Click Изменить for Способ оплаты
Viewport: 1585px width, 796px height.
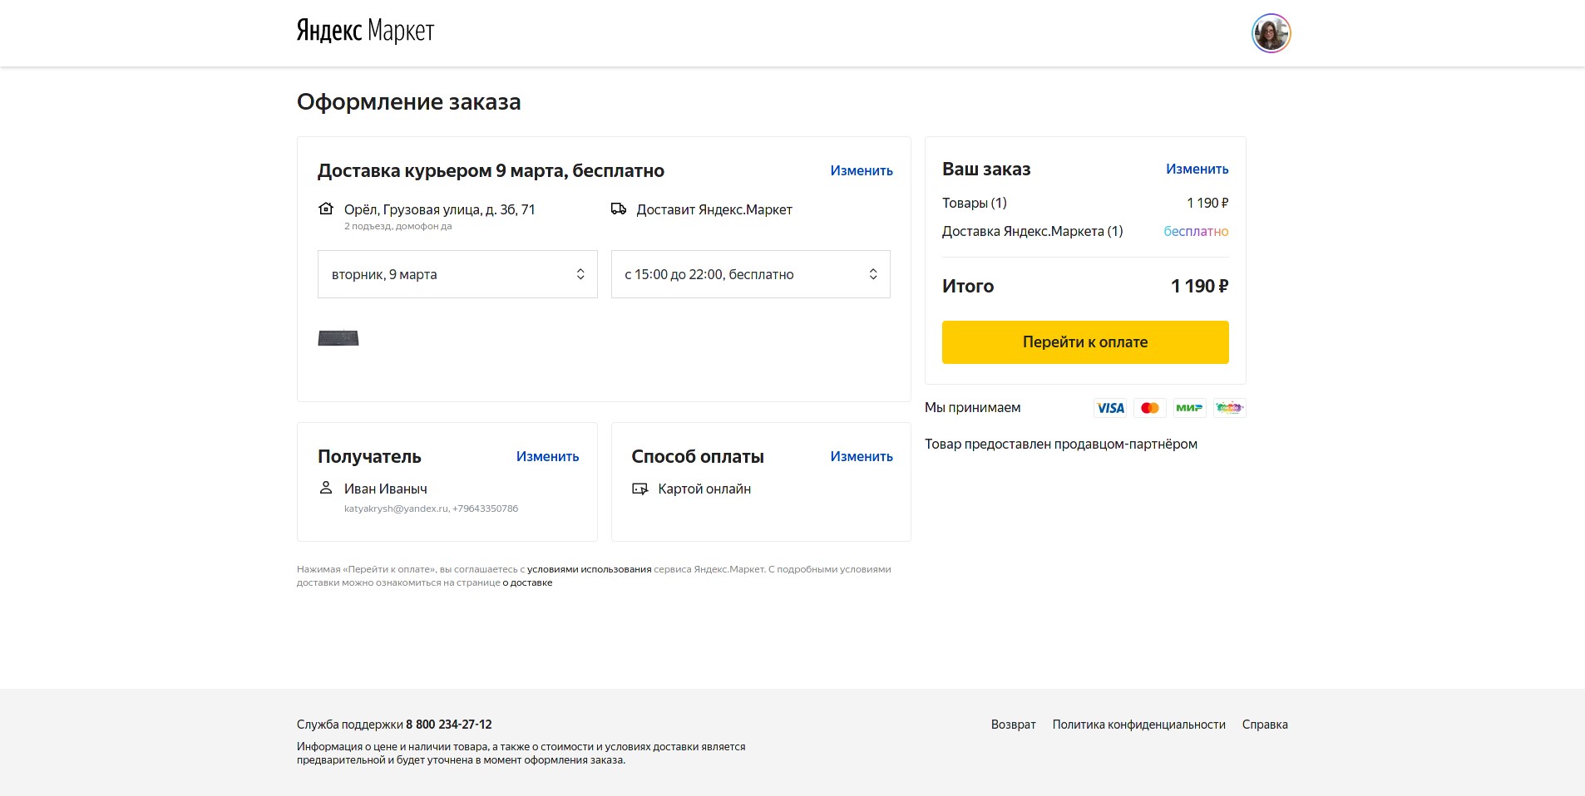pyautogui.click(x=862, y=456)
